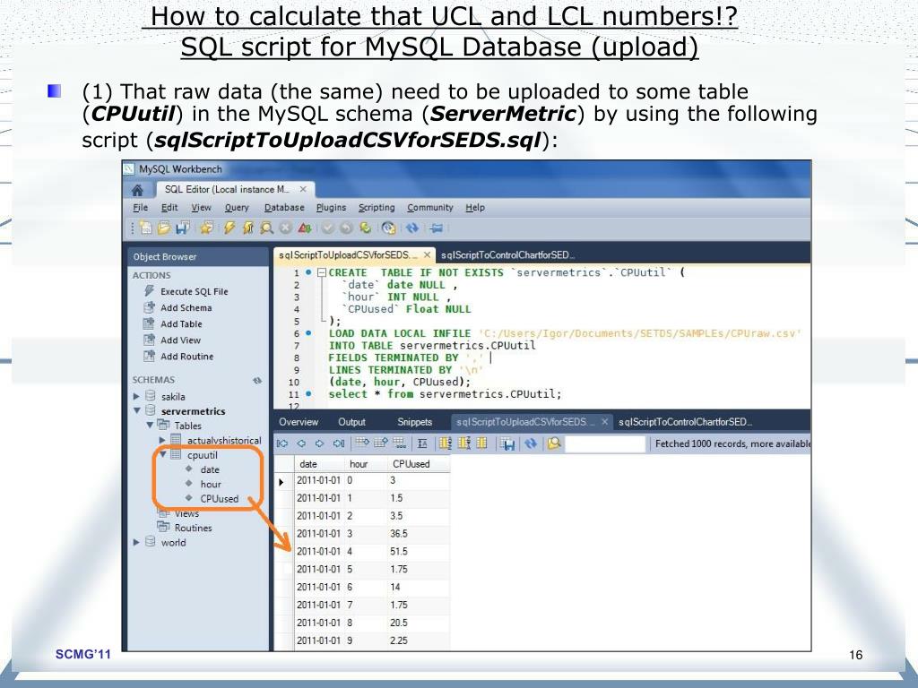Refresh result set blue arrows icon
This screenshot has width=918, height=688.
(x=531, y=443)
